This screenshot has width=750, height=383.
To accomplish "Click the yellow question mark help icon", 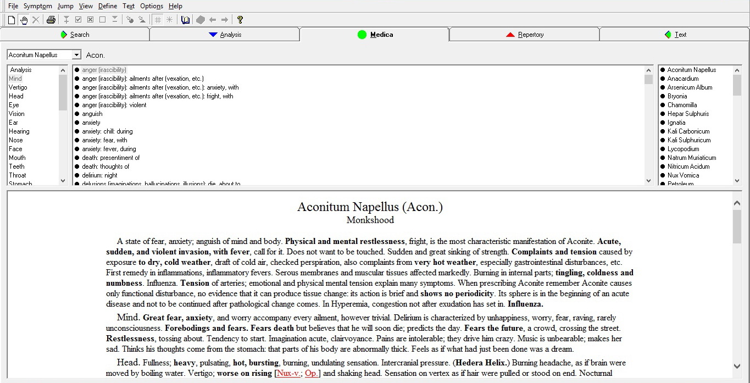I will click(x=240, y=20).
